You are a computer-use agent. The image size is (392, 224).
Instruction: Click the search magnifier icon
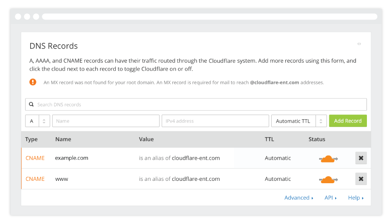[x=31, y=104]
